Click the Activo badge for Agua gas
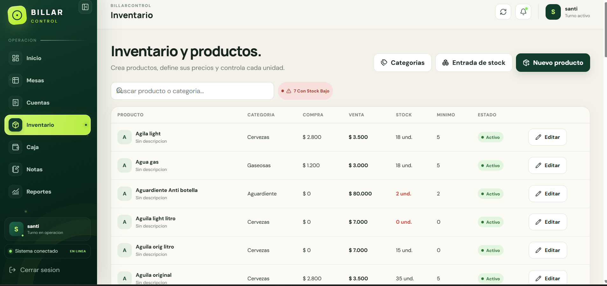Image resolution: width=607 pixels, height=286 pixels. [491, 166]
